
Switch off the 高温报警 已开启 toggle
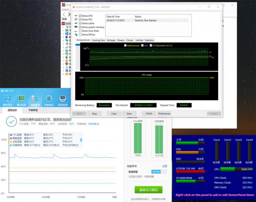(x=159, y=172)
